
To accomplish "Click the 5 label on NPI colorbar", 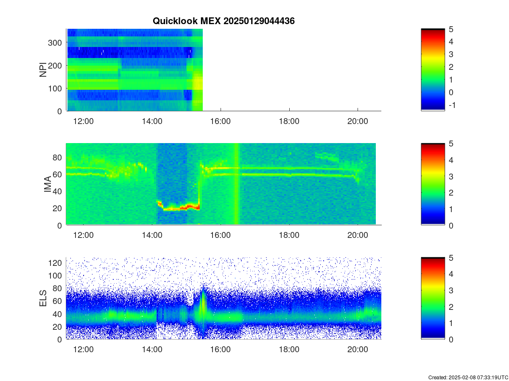I will [x=451, y=29].
